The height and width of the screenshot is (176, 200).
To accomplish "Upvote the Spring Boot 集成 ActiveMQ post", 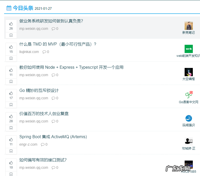I will click(11, 142).
